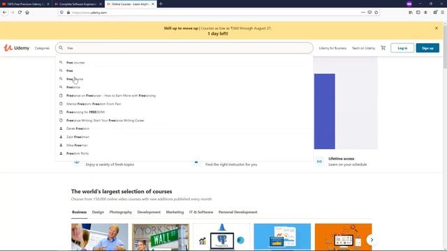Reload the current page
Viewport: 447px width, 251px height.
(20, 13)
